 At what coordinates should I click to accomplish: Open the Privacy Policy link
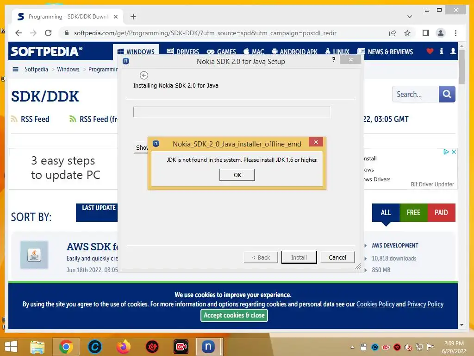(x=425, y=304)
